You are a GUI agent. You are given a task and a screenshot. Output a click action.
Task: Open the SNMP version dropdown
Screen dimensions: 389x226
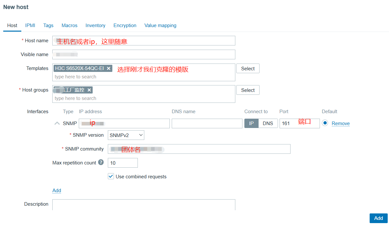pos(126,135)
